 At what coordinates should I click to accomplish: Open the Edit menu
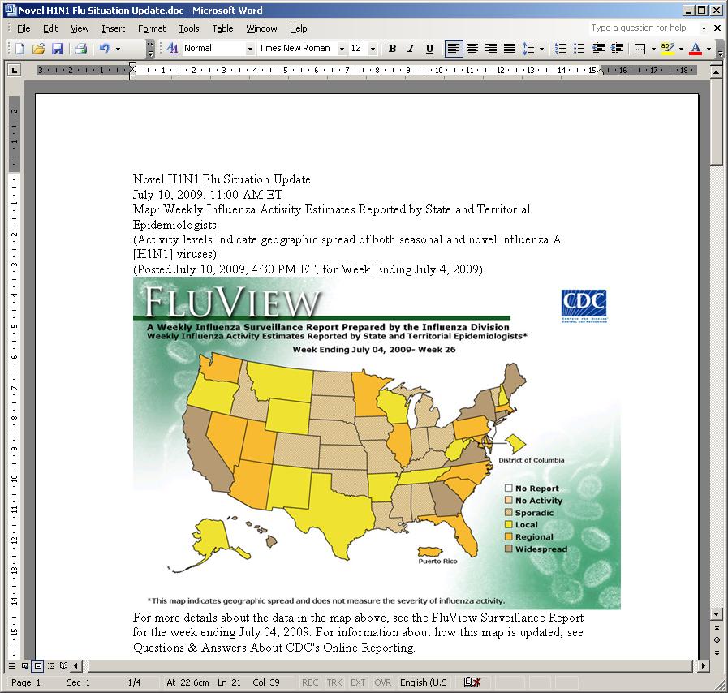pos(50,28)
